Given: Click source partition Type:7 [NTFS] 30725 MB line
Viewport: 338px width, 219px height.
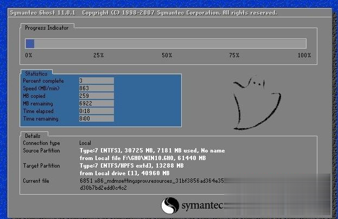Looking at the screenshot, I should pyautogui.click(x=152, y=151).
